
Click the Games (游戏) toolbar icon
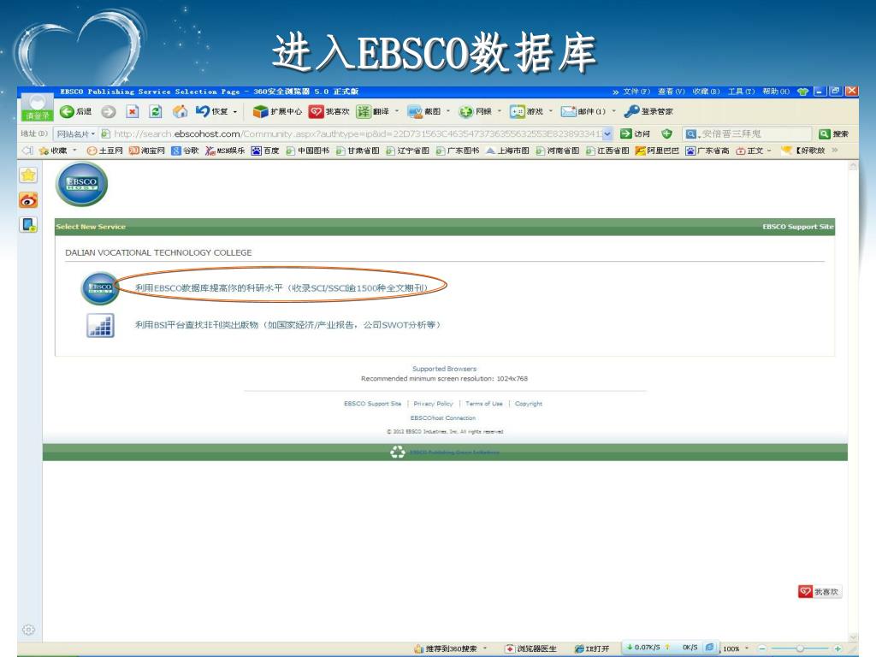pyautogui.click(x=518, y=112)
